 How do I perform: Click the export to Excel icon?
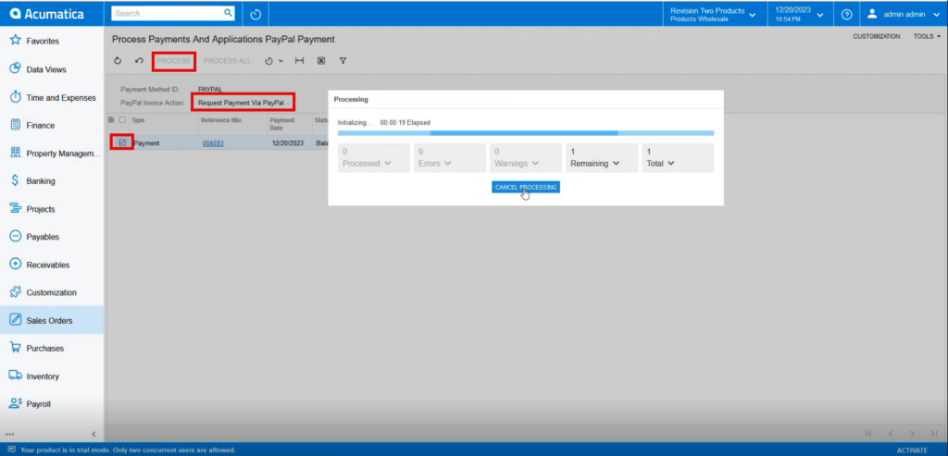321,61
